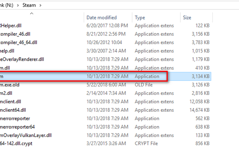Click the 3,134 KB size cell

point(201,76)
